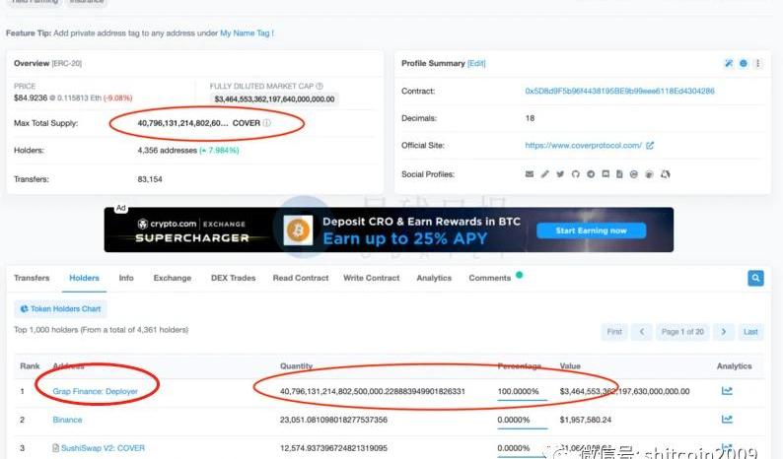Viewport: 783px width, 459px height.
Task: Open the Comments tab
Action: coord(489,279)
